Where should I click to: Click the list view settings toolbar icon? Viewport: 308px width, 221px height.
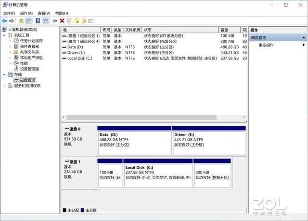click(91, 21)
